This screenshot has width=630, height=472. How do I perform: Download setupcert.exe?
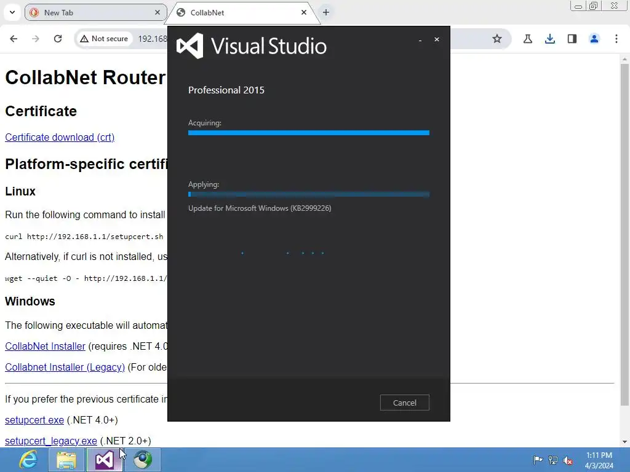pyautogui.click(x=34, y=420)
